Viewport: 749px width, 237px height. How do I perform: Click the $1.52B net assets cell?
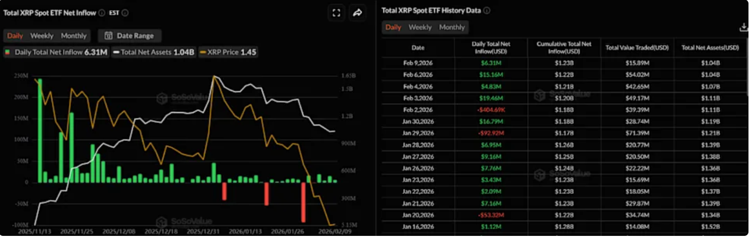coord(710,227)
